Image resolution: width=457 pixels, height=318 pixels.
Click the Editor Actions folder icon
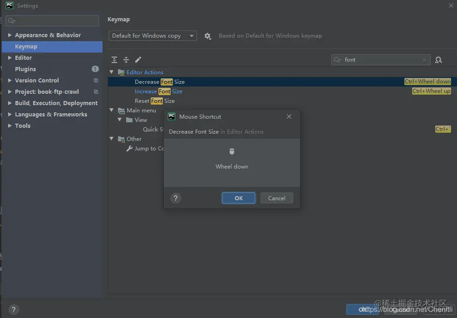(x=121, y=72)
